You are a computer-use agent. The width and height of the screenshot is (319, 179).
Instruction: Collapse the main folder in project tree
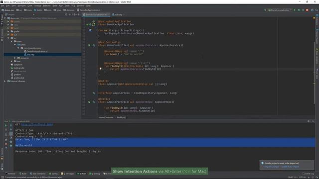[11, 41]
